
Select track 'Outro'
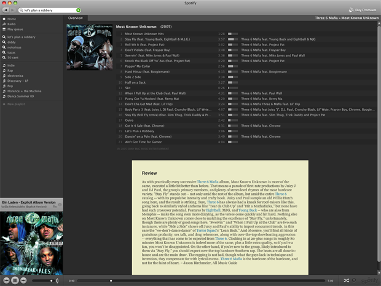click(x=129, y=121)
